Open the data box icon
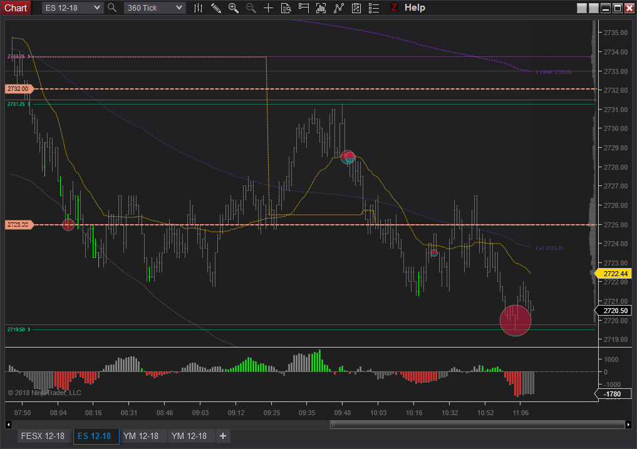 point(286,8)
